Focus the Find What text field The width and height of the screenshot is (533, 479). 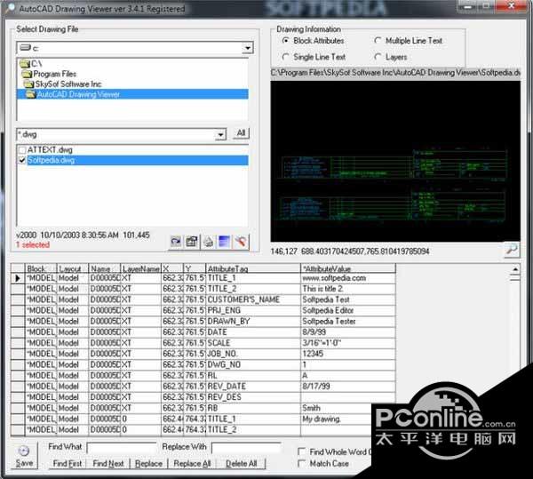(122, 447)
